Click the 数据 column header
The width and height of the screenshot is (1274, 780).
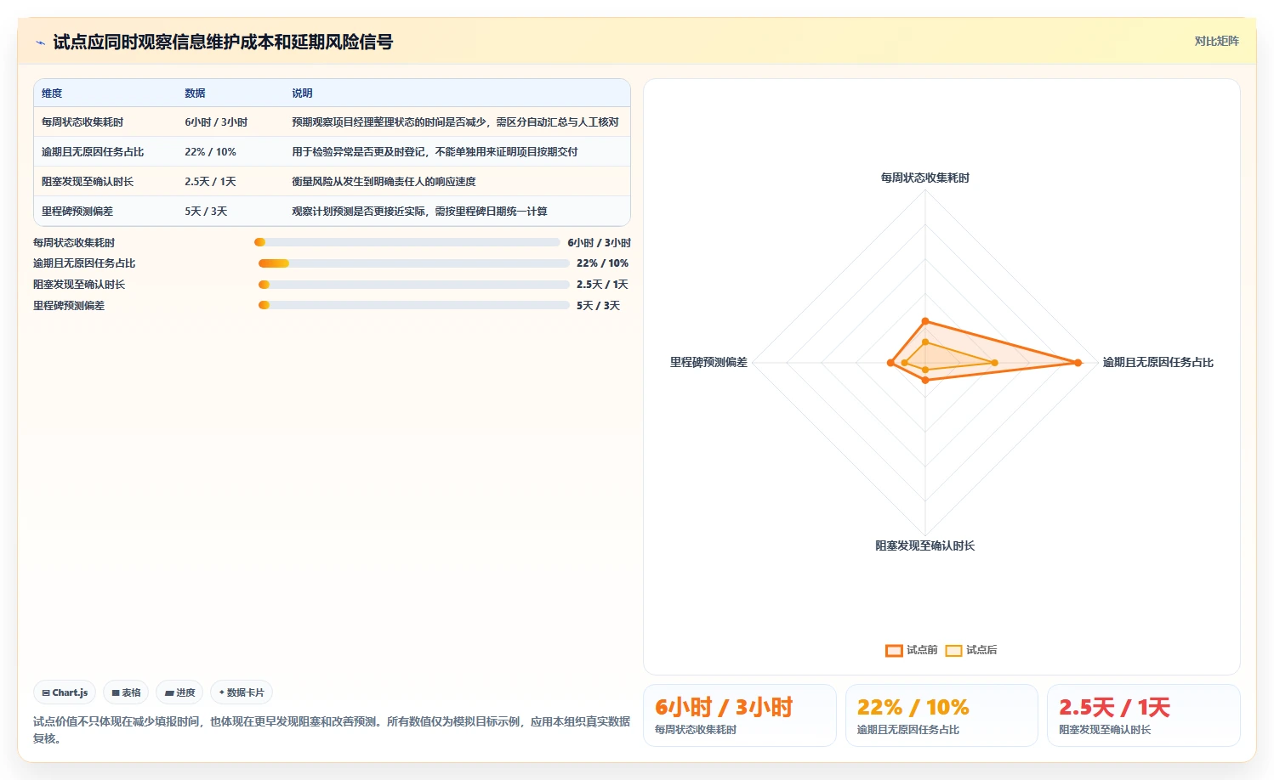pyautogui.click(x=195, y=93)
